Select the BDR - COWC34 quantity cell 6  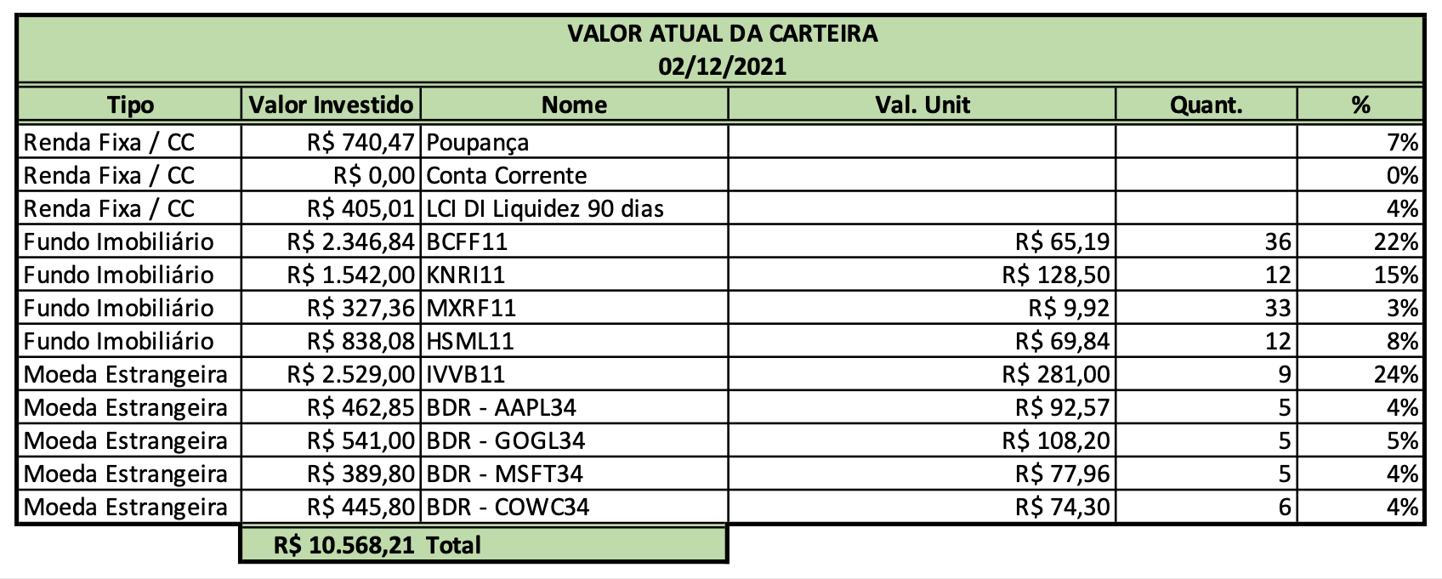pos(1206,506)
